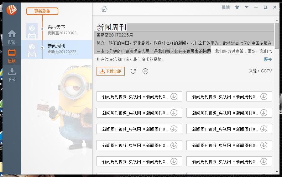Image resolution: width=282 pixels, height=177 pixels.
Task: Click the minus circle unsubscribe icon
Action: click(x=145, y=71)
